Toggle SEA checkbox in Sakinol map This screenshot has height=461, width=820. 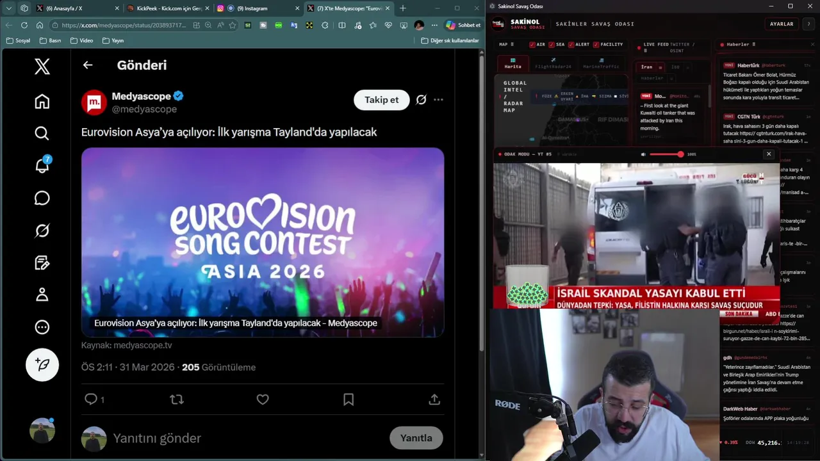click(550, 45)
